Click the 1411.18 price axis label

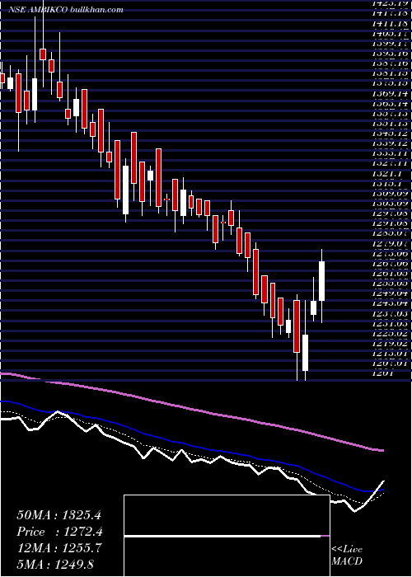point(390,24)
